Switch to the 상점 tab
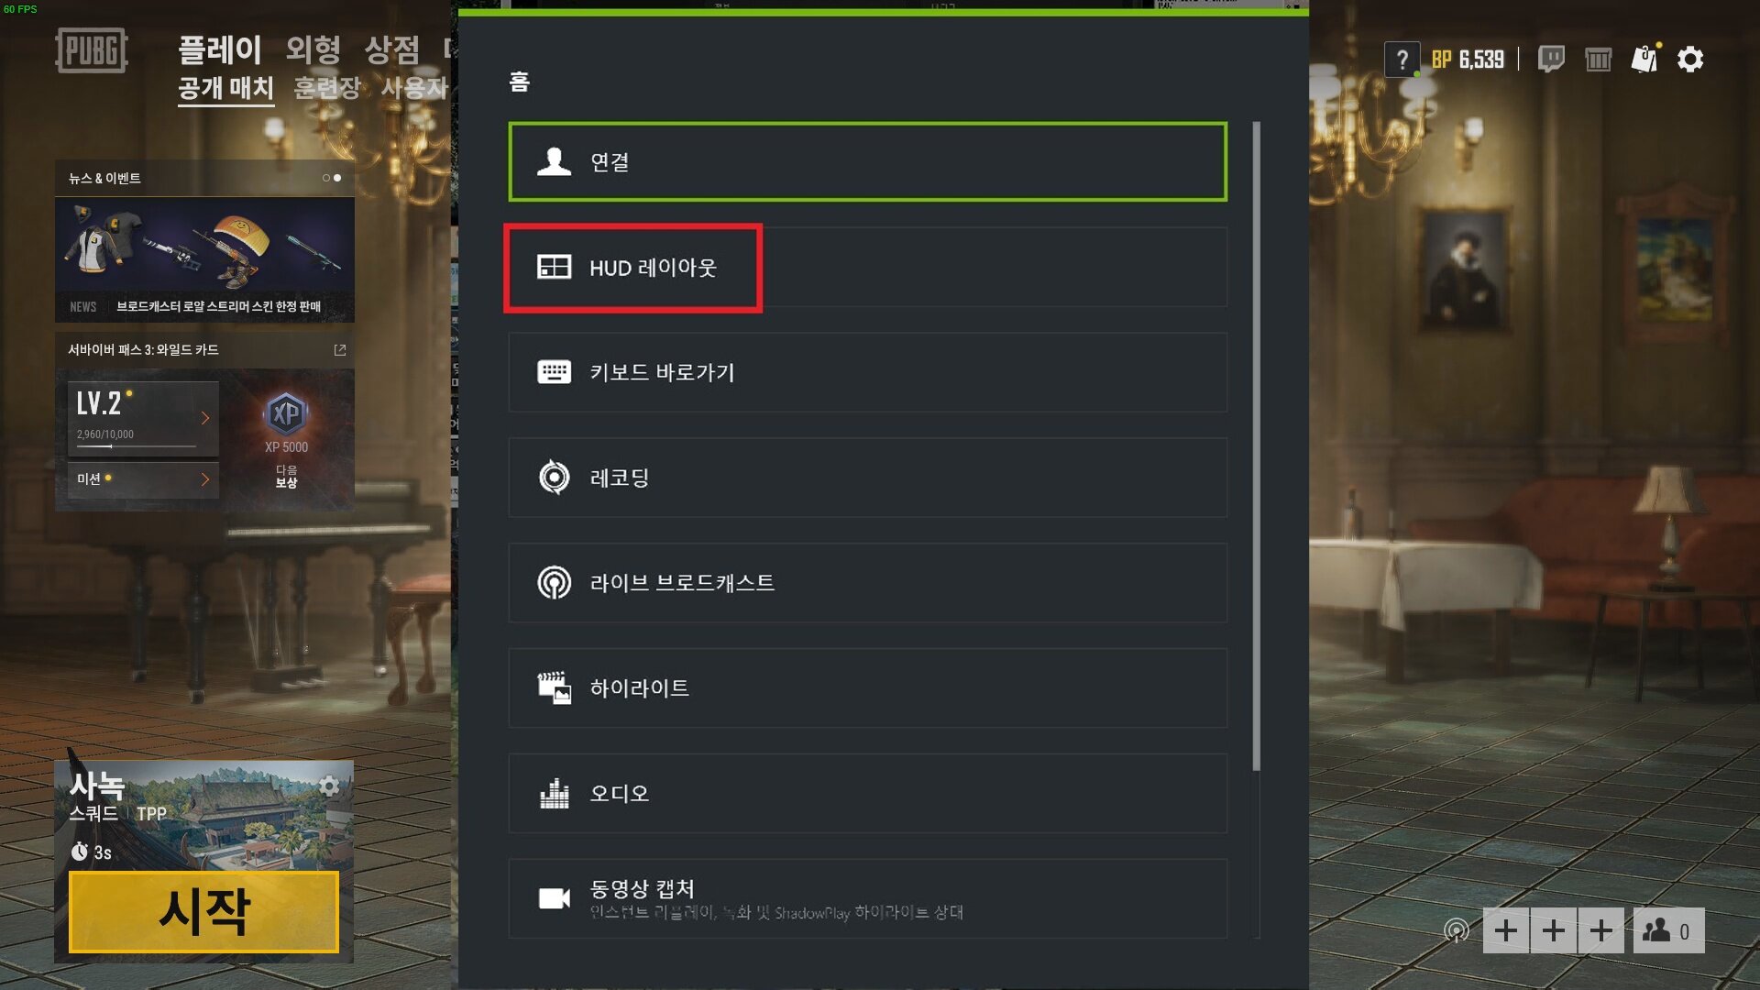Viewport: 1760px width, 990px height. [391, 49]
